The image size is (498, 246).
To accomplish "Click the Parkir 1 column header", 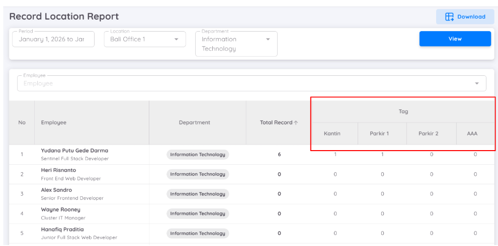I will pos(382,134).
